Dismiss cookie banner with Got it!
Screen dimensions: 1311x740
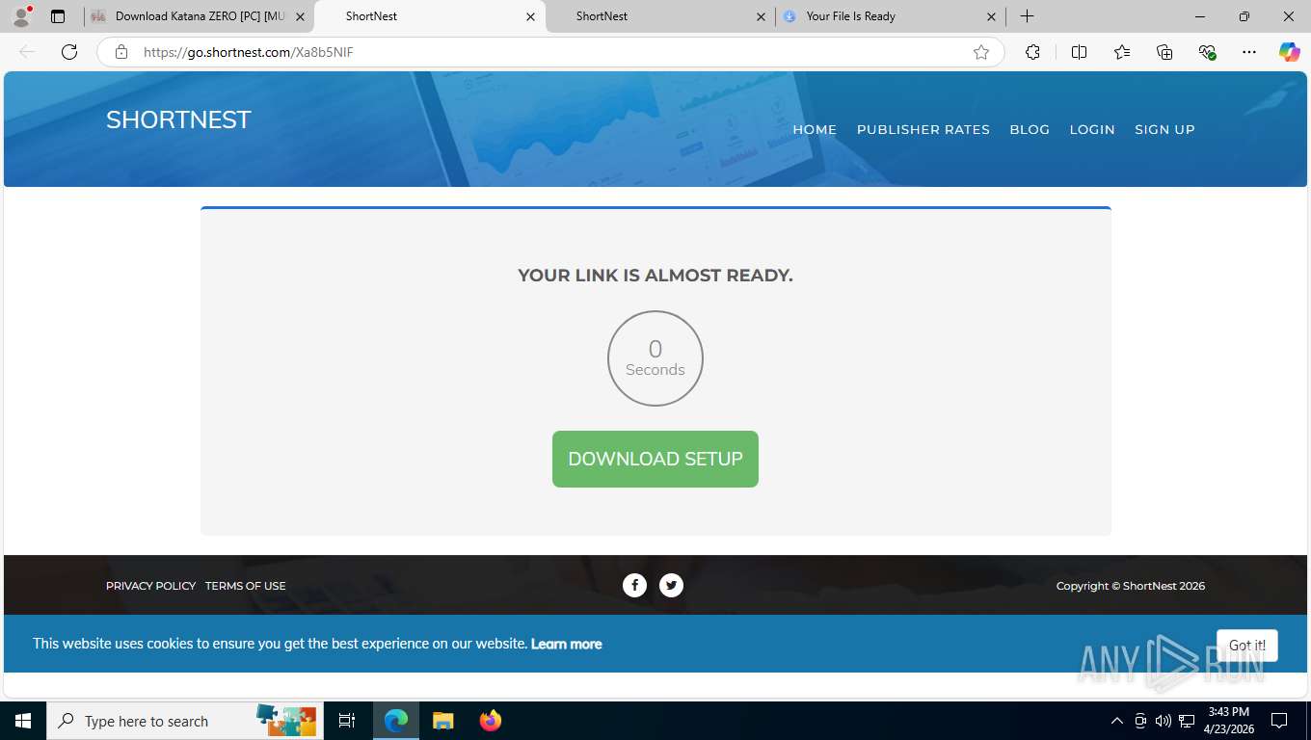pyautogui.click(x=1247, y=646)
